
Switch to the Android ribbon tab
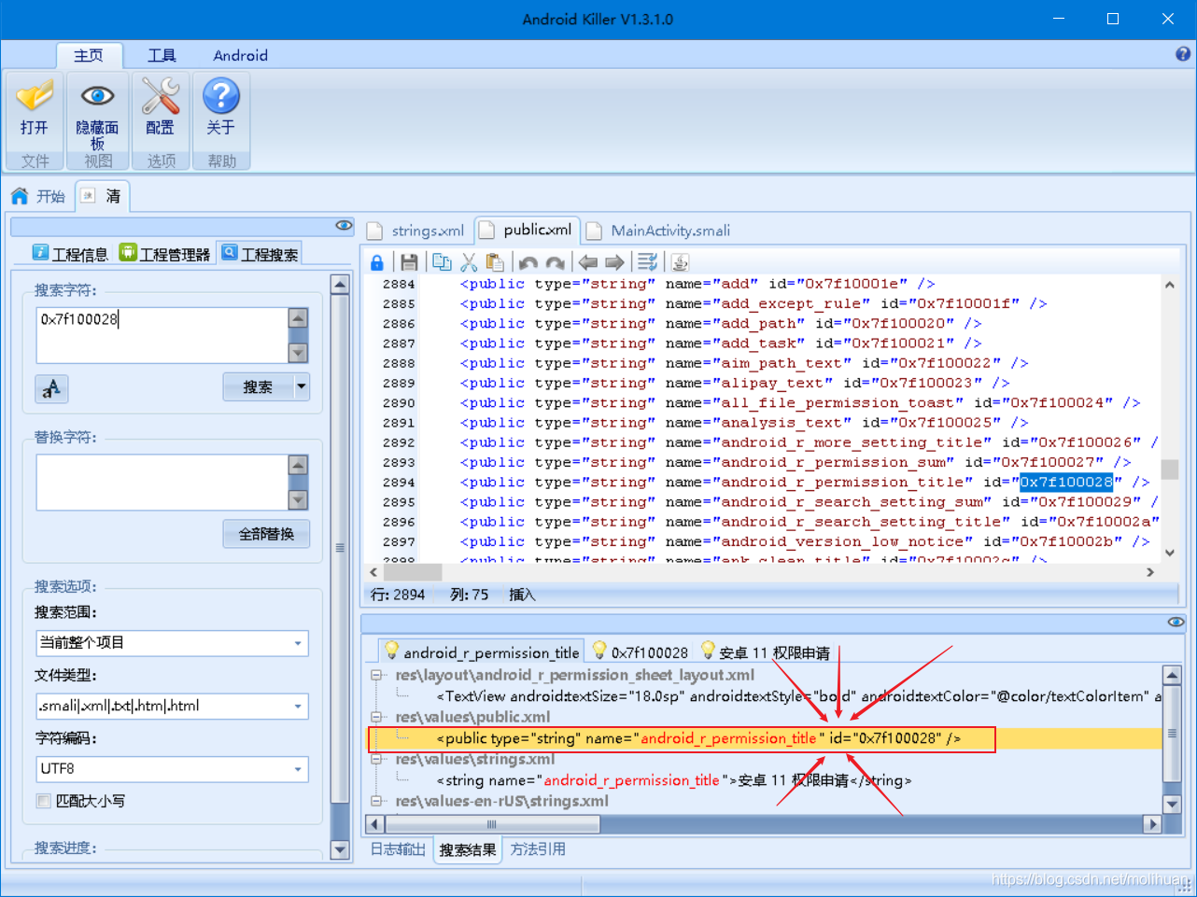240,55
